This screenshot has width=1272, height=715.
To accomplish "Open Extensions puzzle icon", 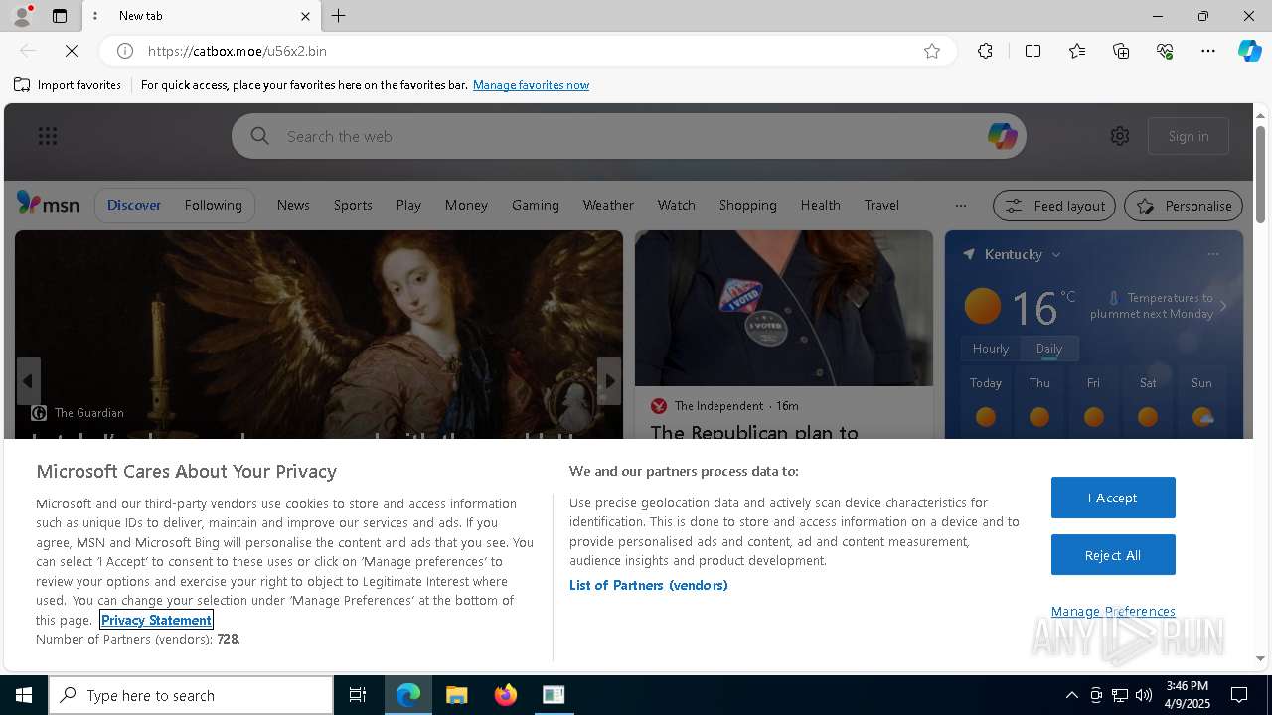I will click(x=985, y=51).
